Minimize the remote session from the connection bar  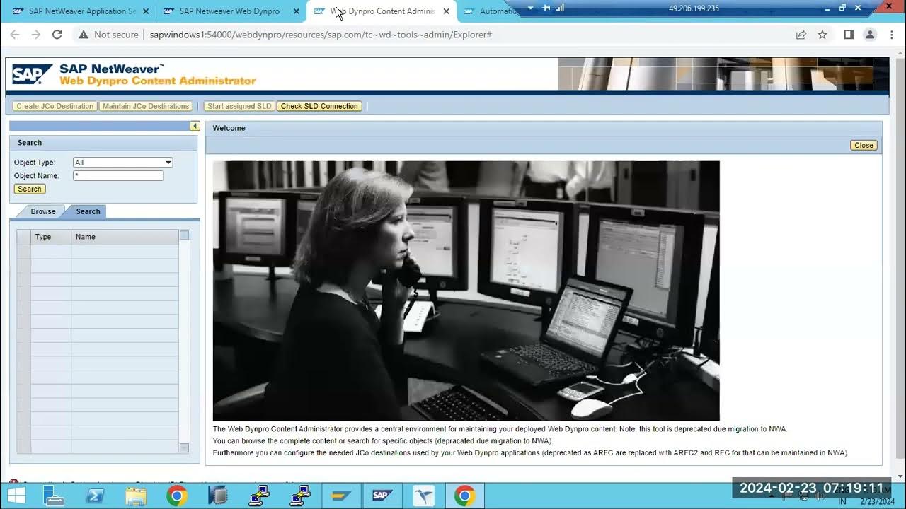pos(827,8)
